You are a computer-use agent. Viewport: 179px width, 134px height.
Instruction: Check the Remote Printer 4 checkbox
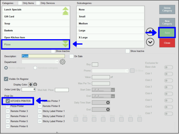pyautogui.click(x=8, y=116)
